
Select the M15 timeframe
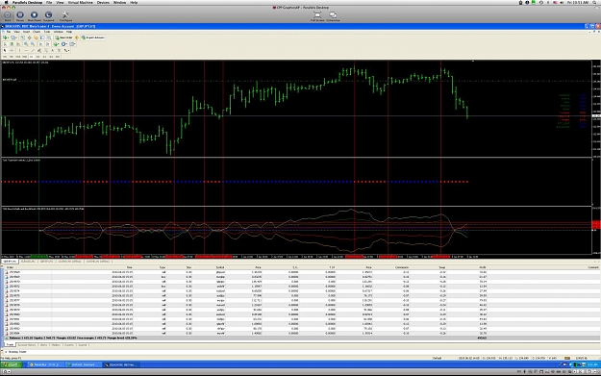coord(18,57)
